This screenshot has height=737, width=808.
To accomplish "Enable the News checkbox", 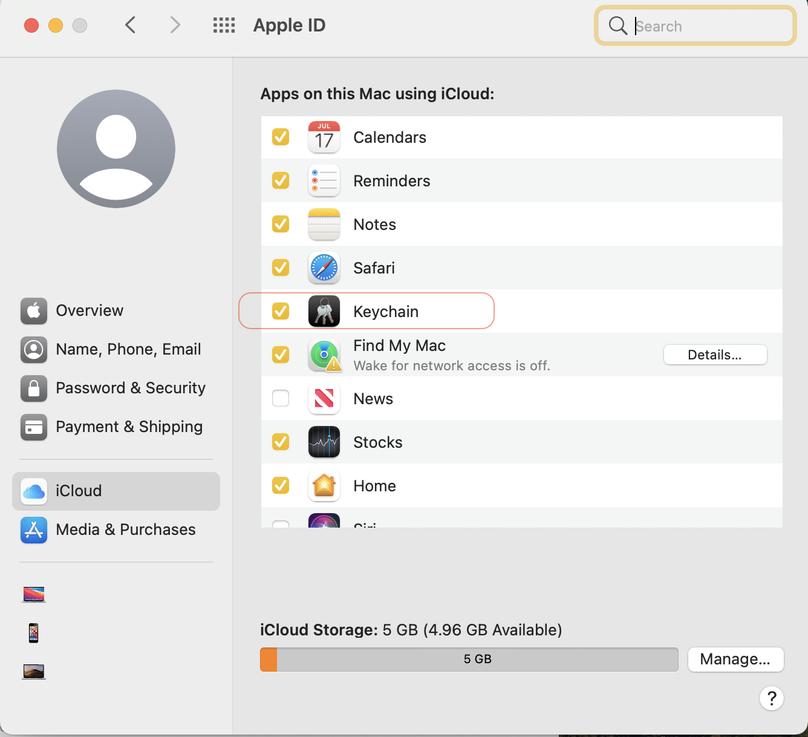I will pos(281,399).
